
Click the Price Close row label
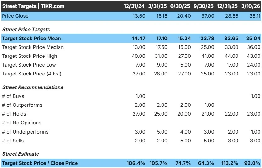tap(15, 16)
